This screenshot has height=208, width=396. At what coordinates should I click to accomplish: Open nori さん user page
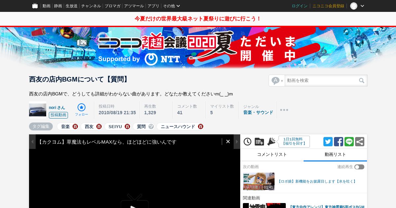tap(57, 108)
